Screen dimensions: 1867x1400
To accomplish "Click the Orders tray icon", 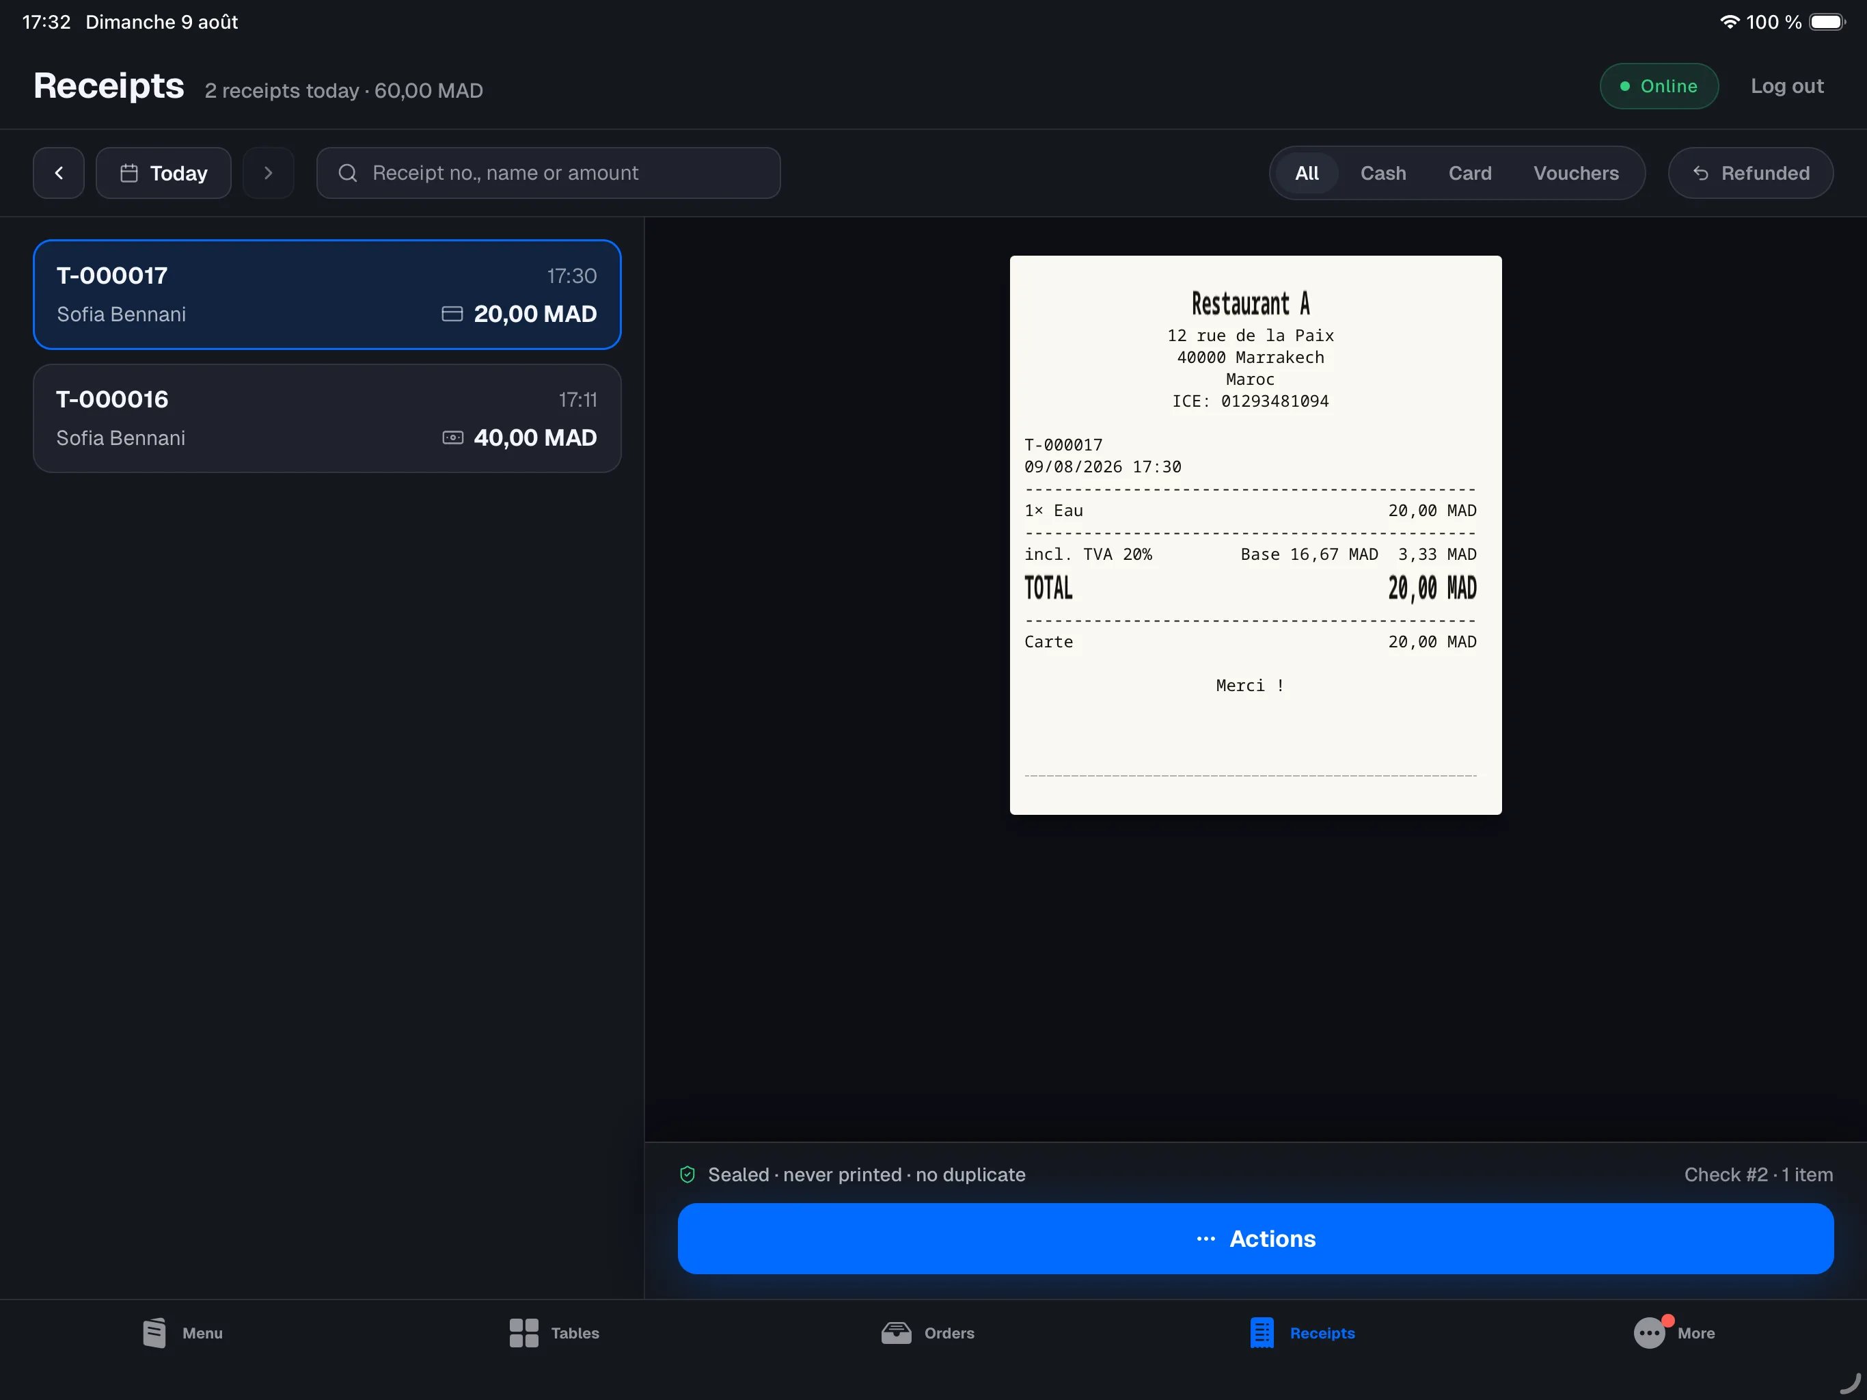I will 897,1333.
